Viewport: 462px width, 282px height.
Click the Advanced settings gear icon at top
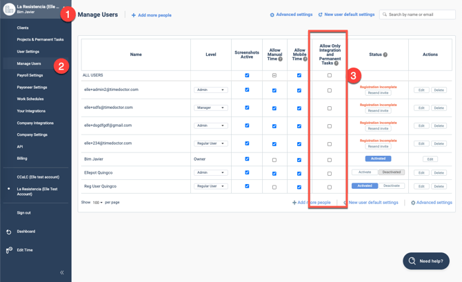click(272, 14)
